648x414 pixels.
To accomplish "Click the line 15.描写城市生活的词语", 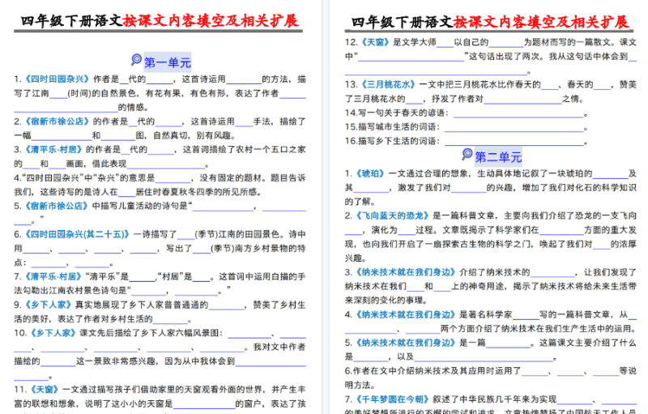I will coord(467,127).
